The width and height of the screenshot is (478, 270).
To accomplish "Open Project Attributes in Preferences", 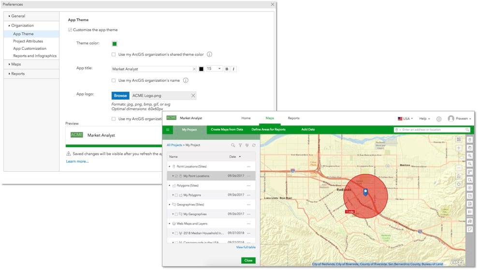I will [28, 41].
